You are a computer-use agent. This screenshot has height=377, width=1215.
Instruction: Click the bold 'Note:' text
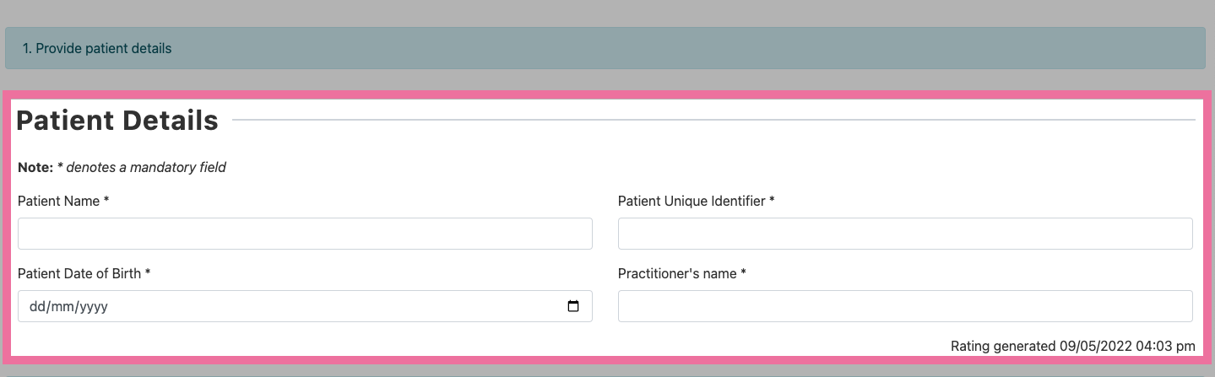point(35,167)
